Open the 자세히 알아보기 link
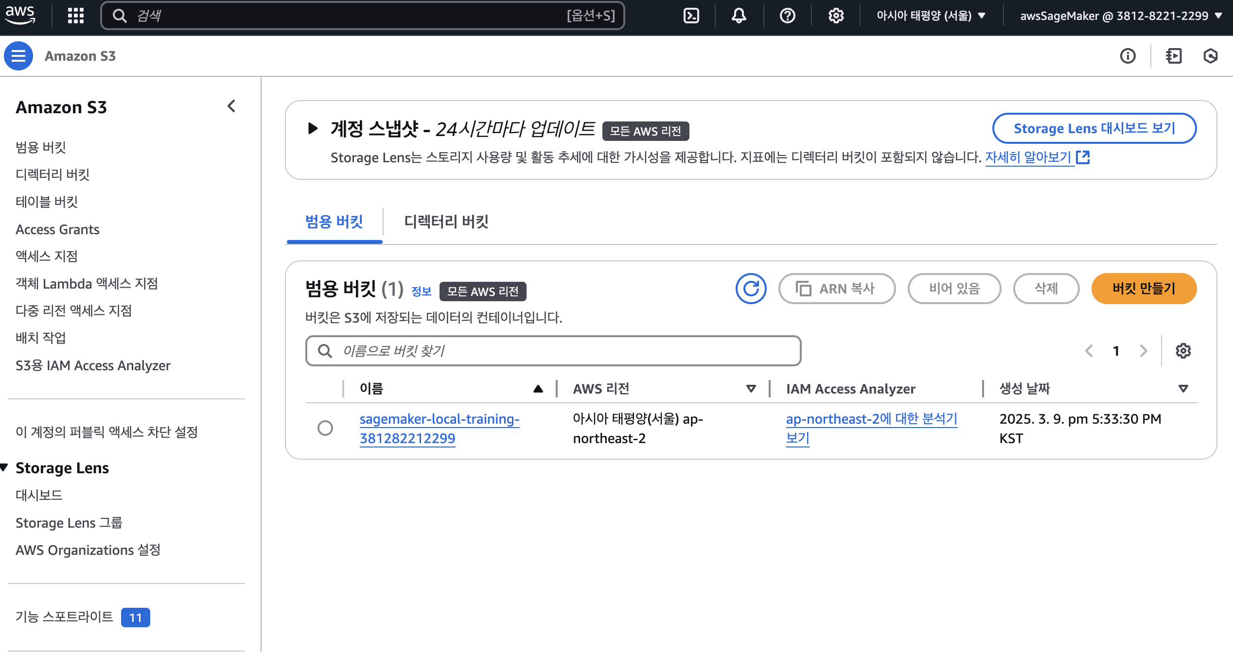Screen dimensions: 1233x652 coord(1037,157)
